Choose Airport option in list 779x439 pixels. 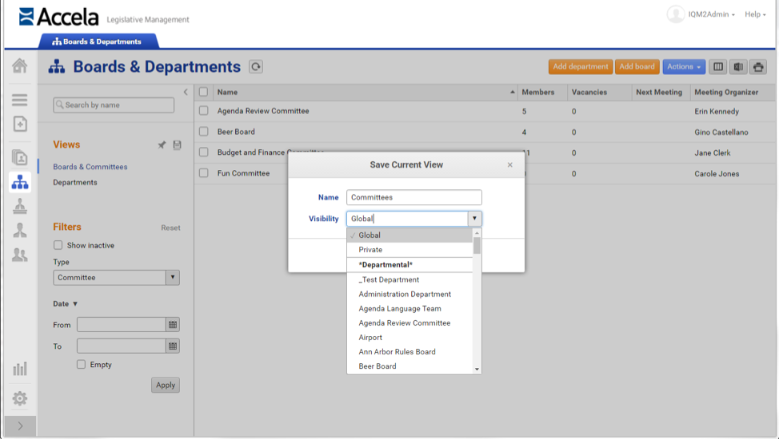[409, 337]
